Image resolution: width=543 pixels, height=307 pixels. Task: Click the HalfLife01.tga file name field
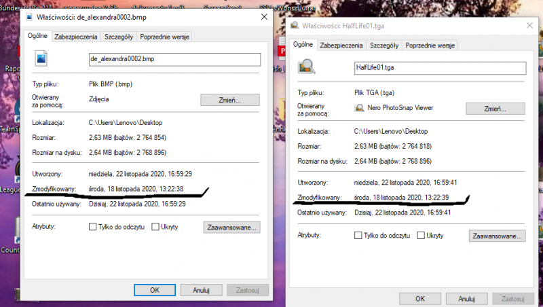click(440, 68)
